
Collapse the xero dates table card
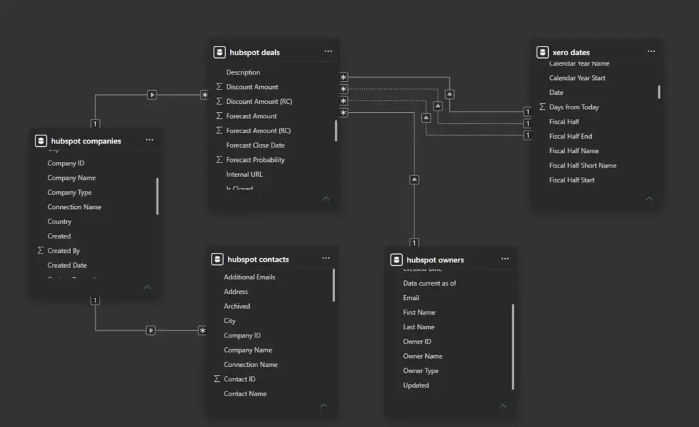click(649, 199)
